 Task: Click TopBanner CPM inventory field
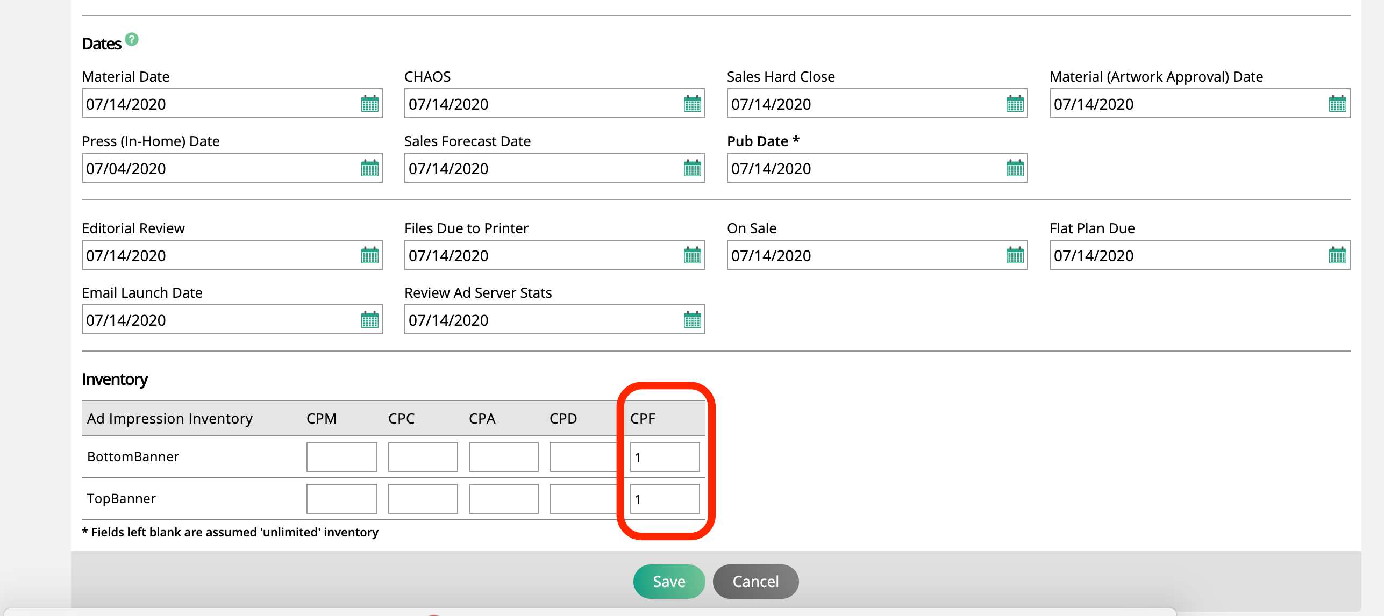(x=341, y=499)
